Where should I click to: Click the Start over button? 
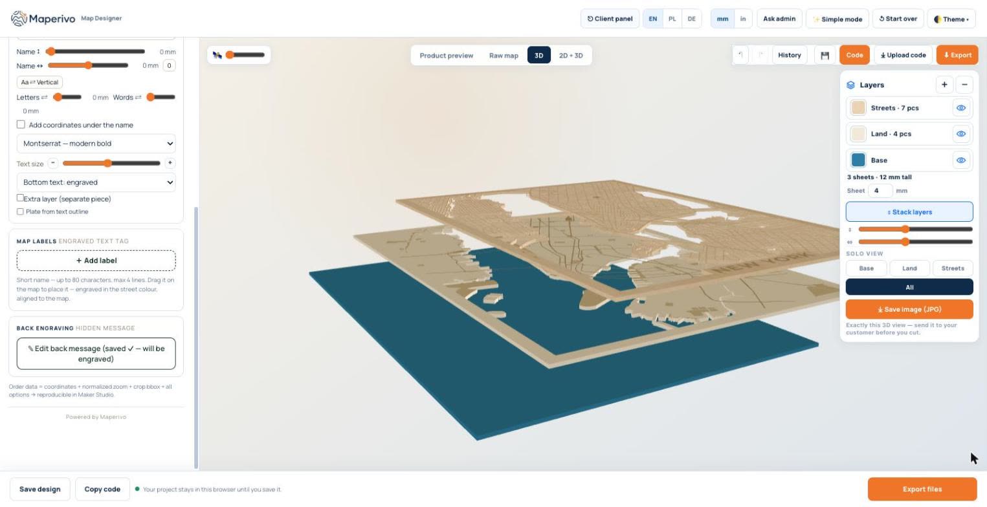898,19
